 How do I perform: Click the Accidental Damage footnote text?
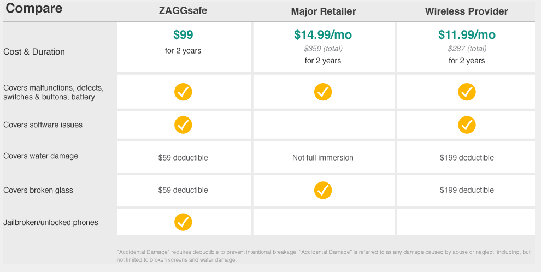pos(324,256)
